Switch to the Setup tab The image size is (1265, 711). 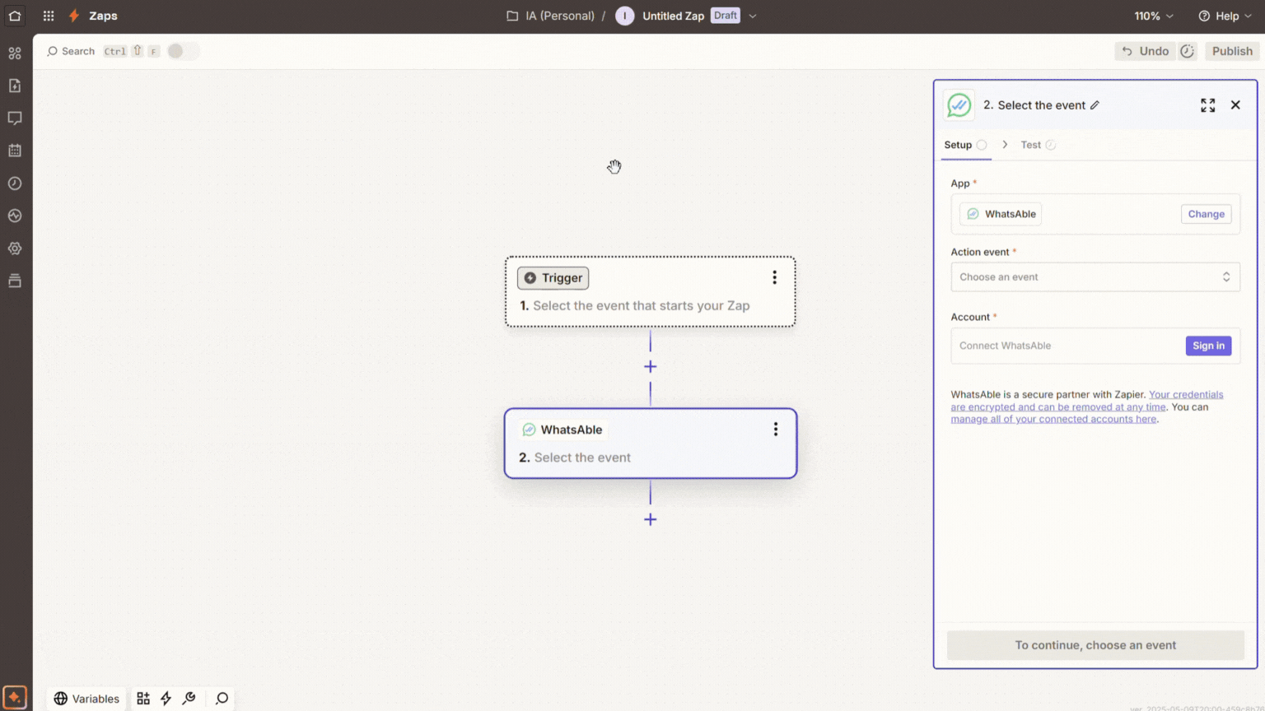[965, 145]
